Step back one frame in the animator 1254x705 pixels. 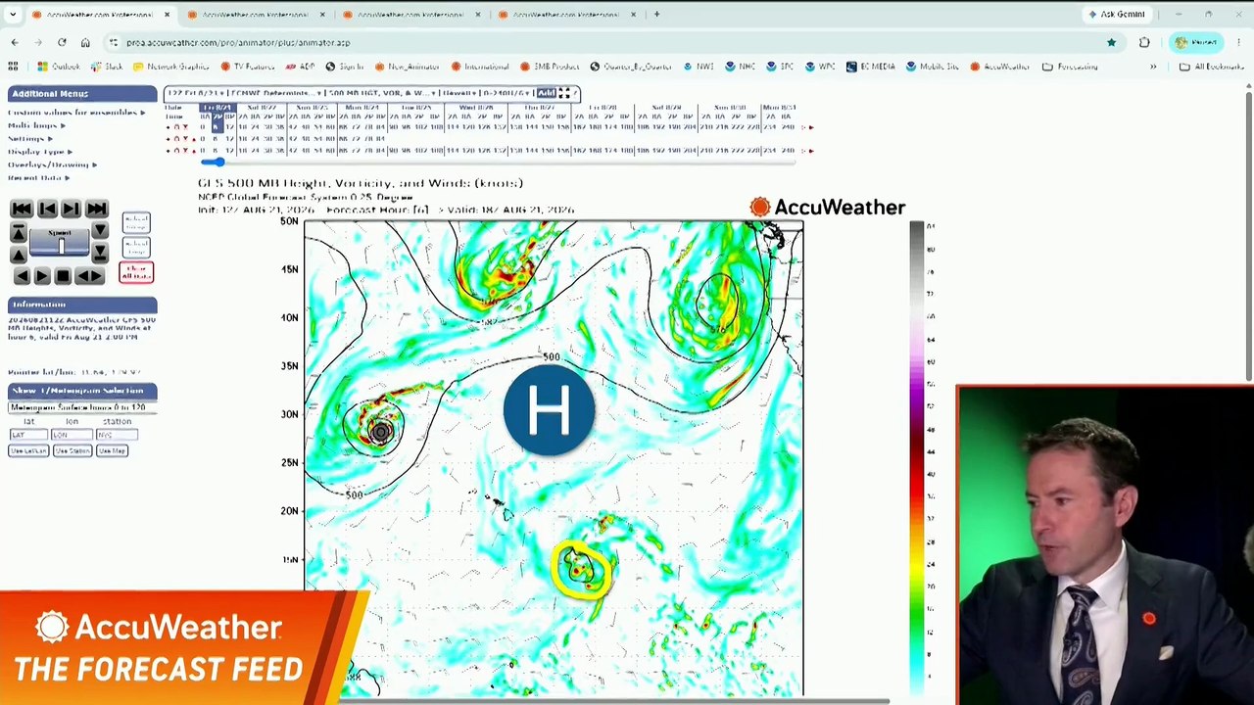pos(46,209)
